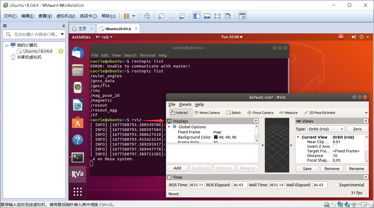The height and width of the screenshot is (208, 374).
Task: Open the Files manager from dock
Action: pyautogui.click(x=78, y=70)
